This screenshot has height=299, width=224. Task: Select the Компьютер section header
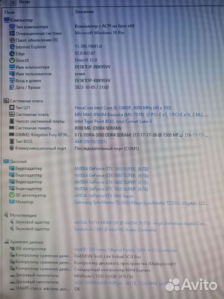pyautogui.click(x=18, y=20)
